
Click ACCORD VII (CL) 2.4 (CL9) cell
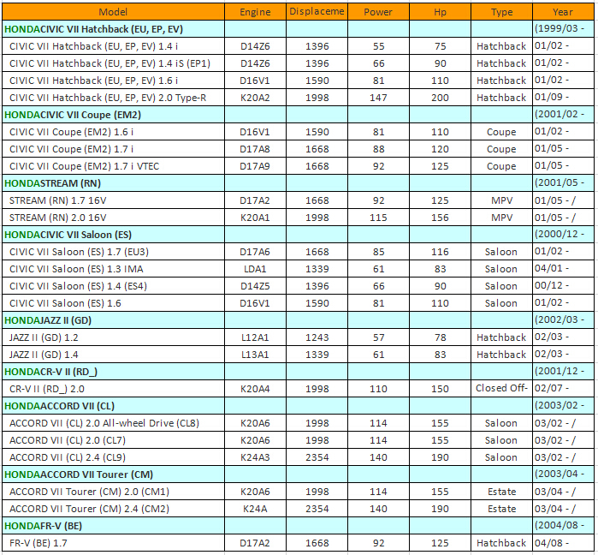pyautogui.click(x=113, y=457)
